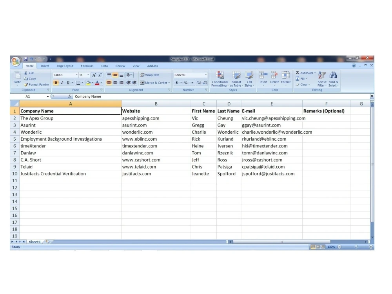Toggle Wrap Text
Image resolution: width=392 pixels, height=294 pixels.
pos(149,75)
